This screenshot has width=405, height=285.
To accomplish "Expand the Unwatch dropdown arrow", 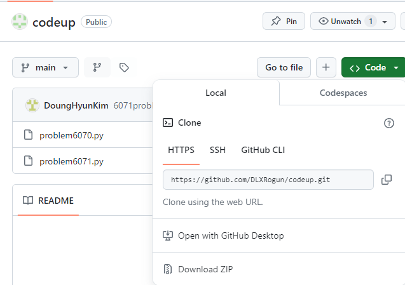I will click(x=385, y=22).
